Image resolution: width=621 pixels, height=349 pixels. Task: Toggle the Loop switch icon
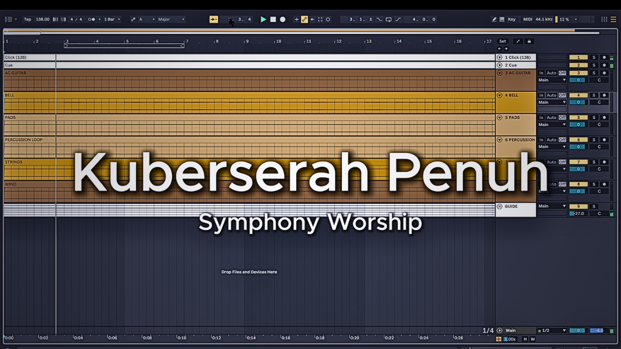coord(389,19)
